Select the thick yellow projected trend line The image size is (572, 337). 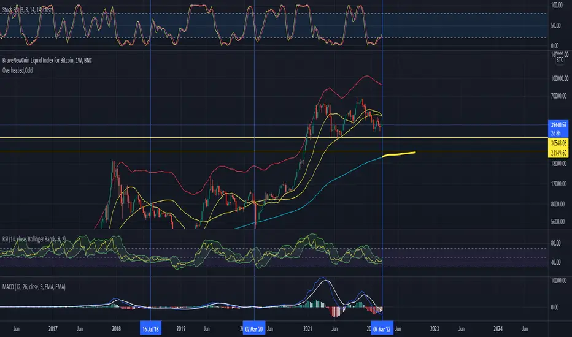(399, 154)
